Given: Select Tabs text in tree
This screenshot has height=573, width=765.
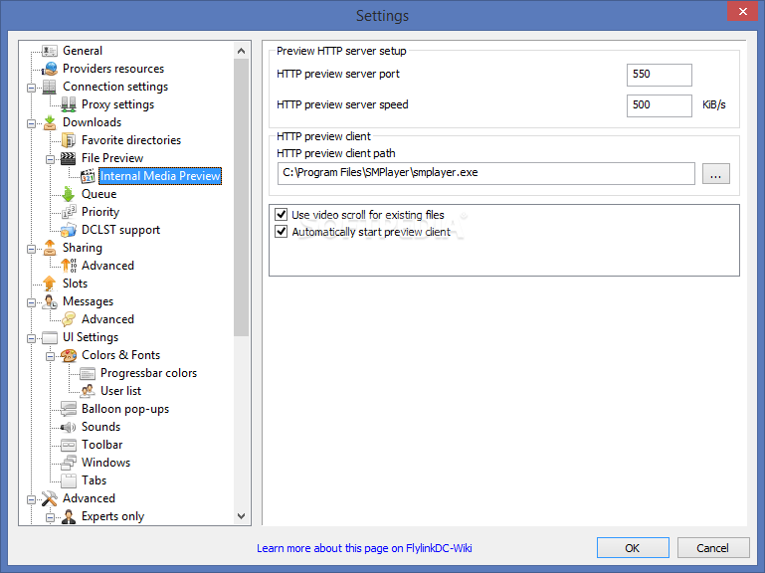Looking at the screenshot, I should (x=95, y=480).
